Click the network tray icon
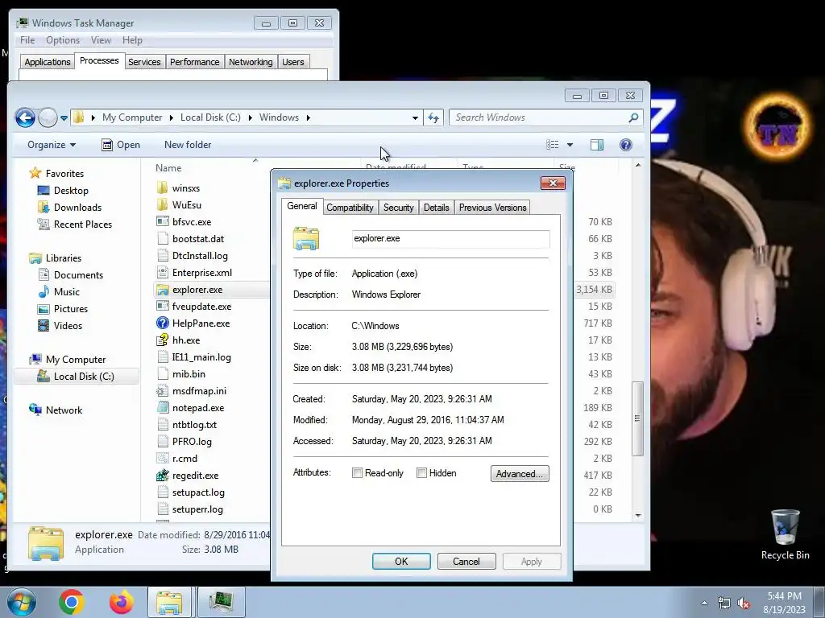 click(x=724, y=604)
